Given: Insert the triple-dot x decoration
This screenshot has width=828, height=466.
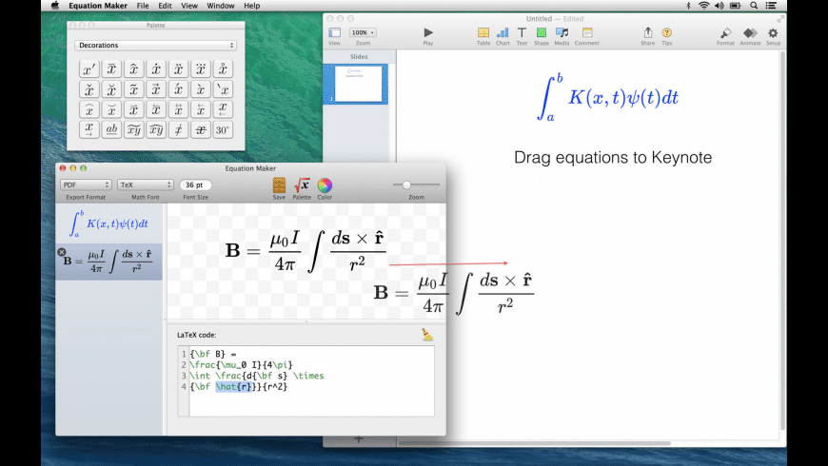Looking at the screenshot, I should point(201,69).
